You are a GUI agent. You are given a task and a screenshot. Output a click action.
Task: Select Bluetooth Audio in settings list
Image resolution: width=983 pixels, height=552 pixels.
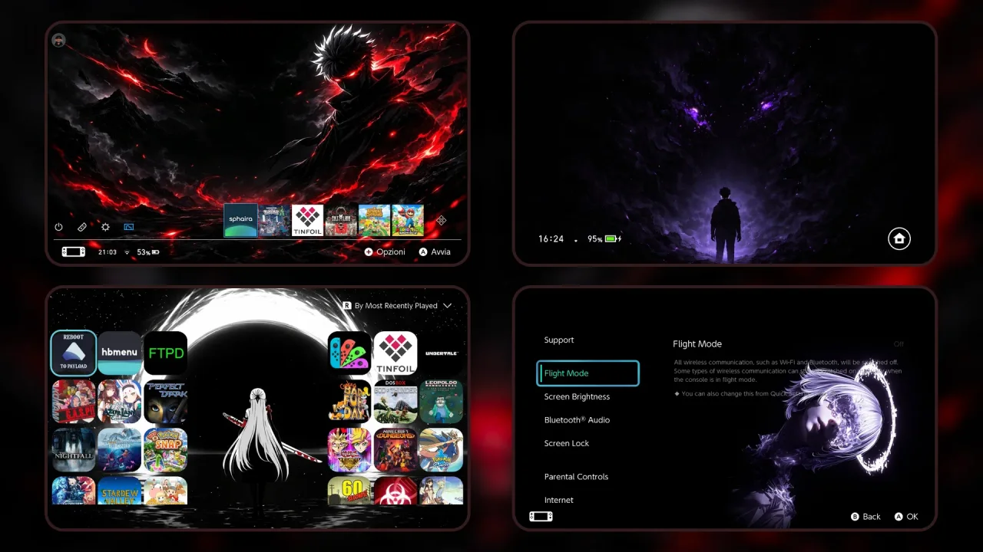(577, 419)
